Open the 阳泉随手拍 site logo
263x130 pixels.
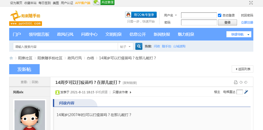25,18
